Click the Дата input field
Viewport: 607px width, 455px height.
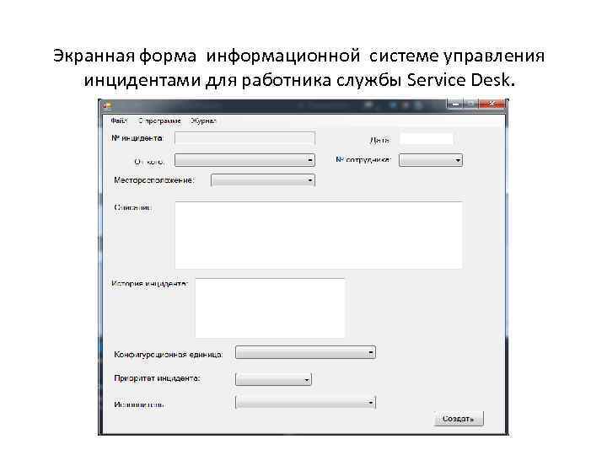pyautogui.click(x=426, y=138)
